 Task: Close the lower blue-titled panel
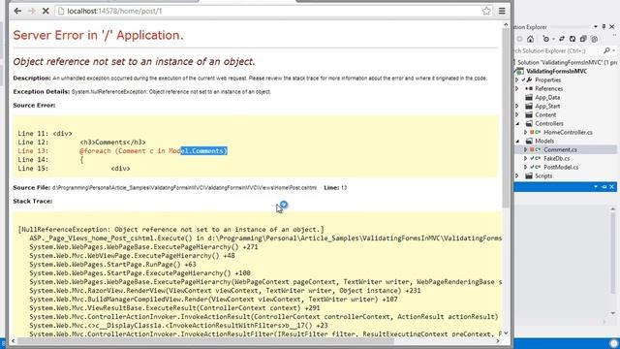coord(611,187)
